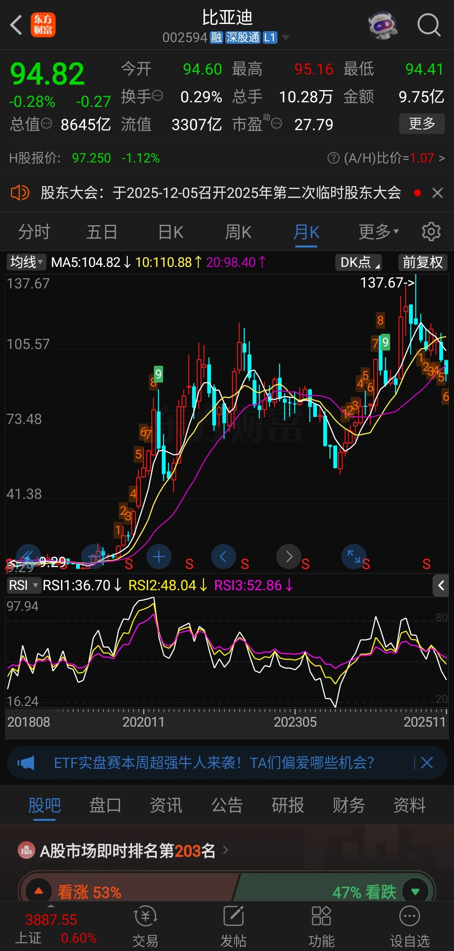
Task: Expand chart to fullscreen
Action: point(354,557)
